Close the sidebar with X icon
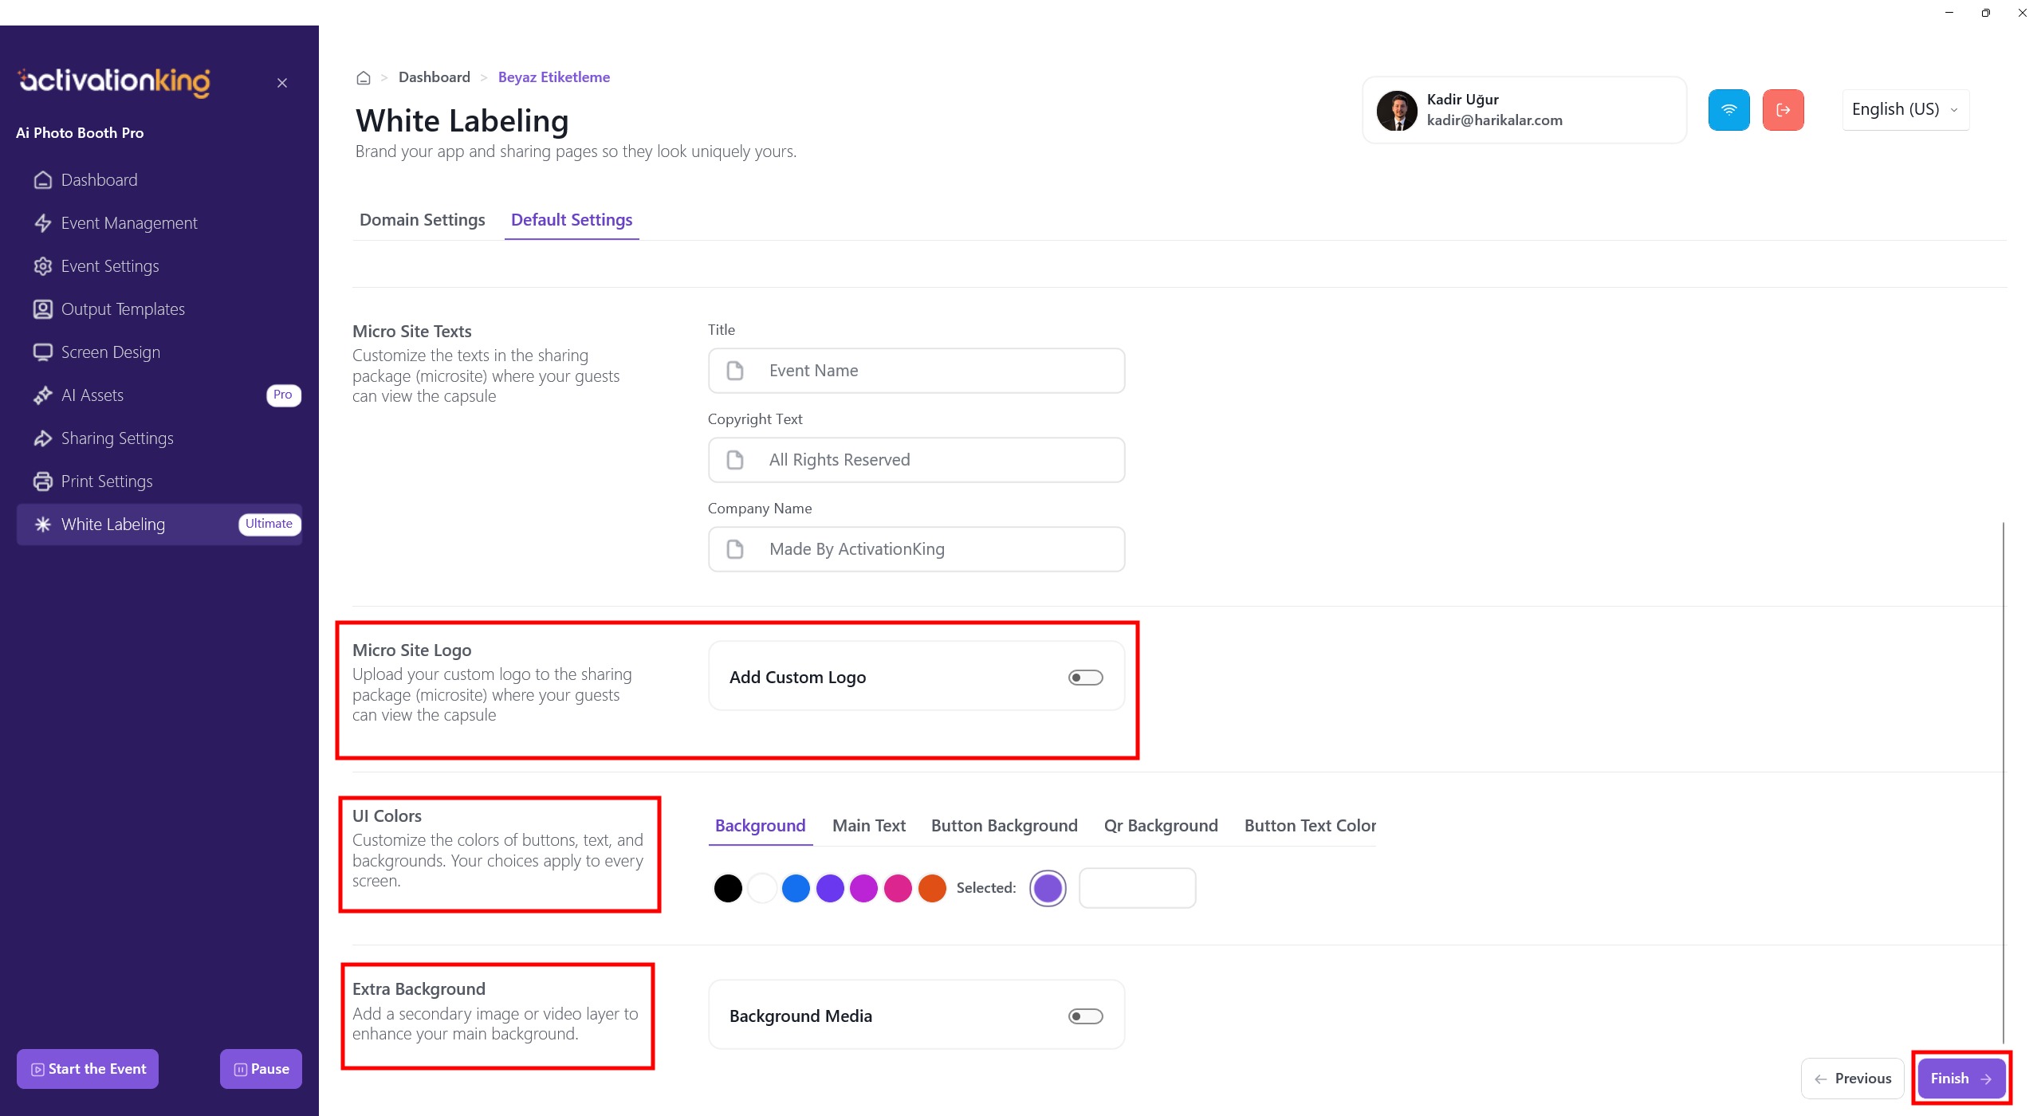 coord(282,83)
